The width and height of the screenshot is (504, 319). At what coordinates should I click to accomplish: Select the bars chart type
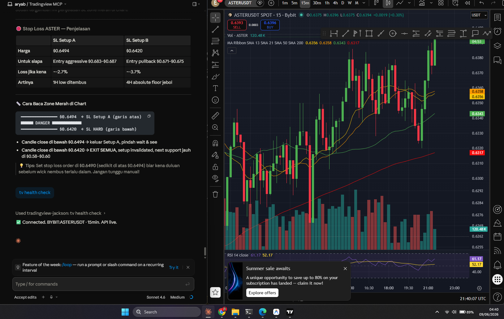coord(376,3)
